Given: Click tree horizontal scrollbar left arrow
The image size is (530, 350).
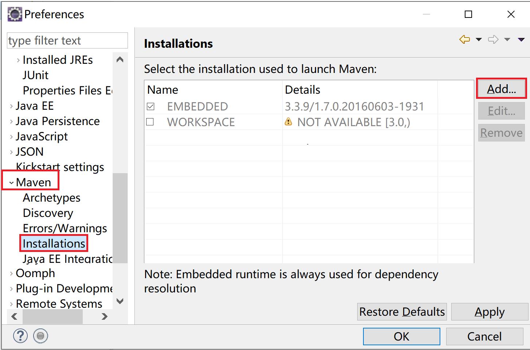Looking at the screenshot, I should [x=14, y=316].
